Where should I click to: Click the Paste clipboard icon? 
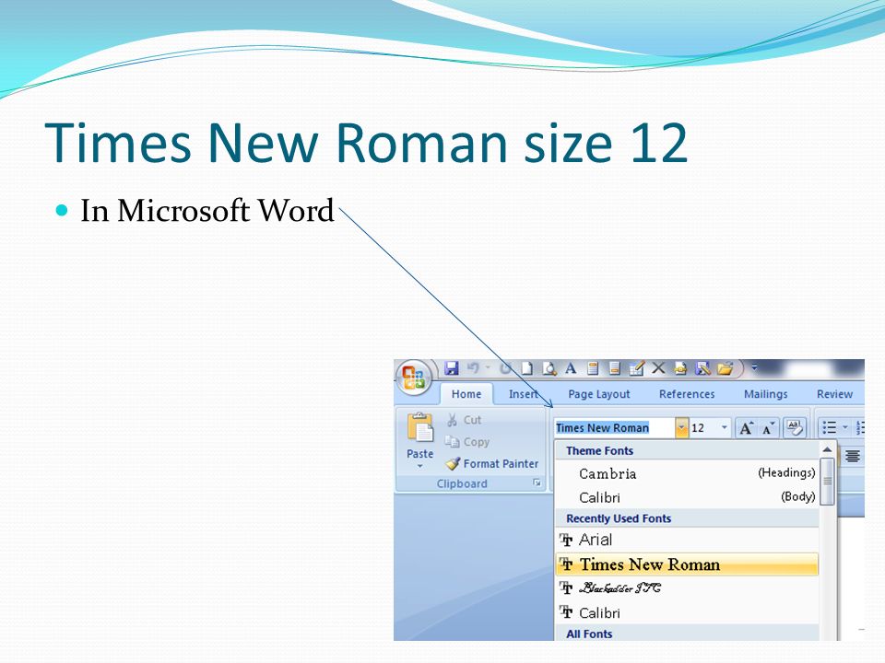point(420,428)
